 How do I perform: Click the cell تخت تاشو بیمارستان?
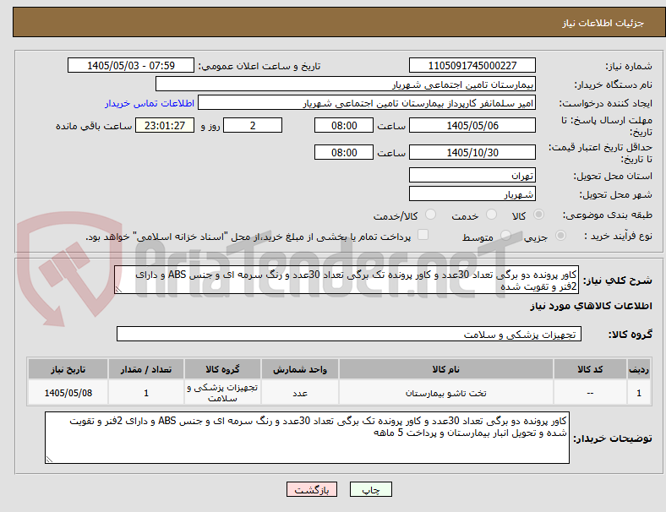coord(446,393)
